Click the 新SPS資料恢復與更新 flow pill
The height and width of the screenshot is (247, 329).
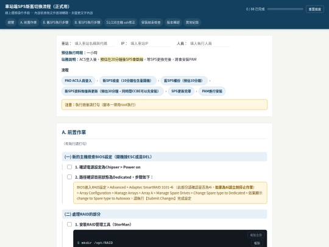113,91
